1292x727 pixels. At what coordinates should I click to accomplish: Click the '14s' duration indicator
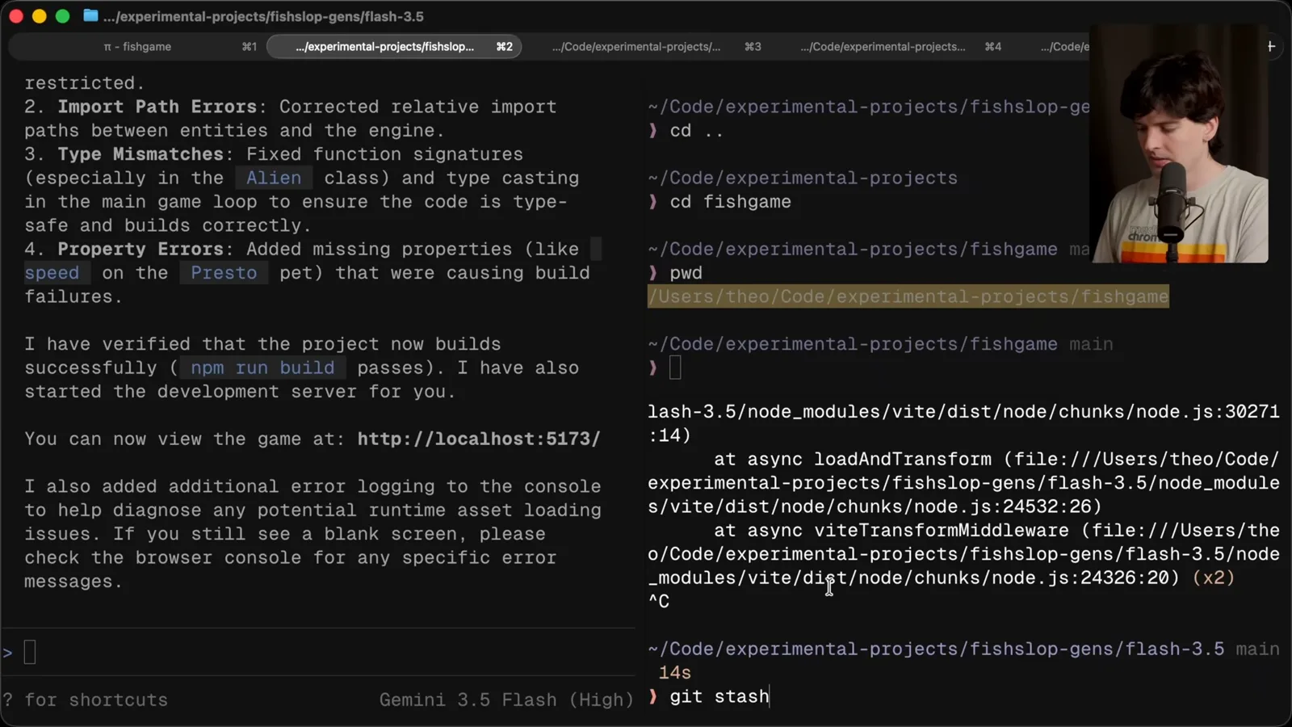click(x=675, y=672)
